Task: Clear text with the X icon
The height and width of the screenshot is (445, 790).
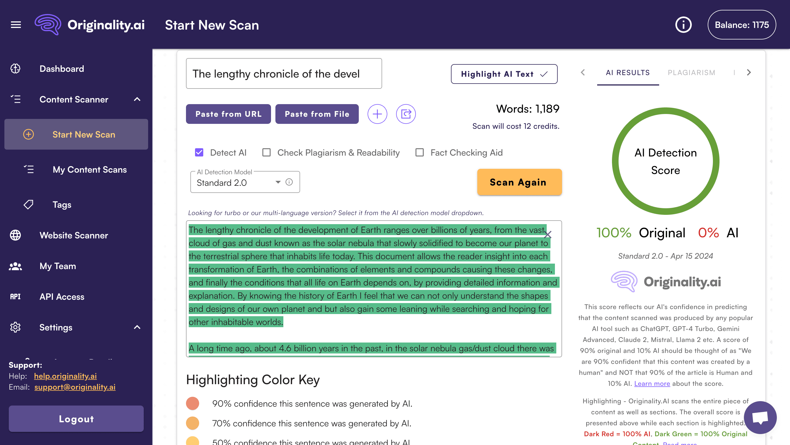Action: [x=548, y=235]
